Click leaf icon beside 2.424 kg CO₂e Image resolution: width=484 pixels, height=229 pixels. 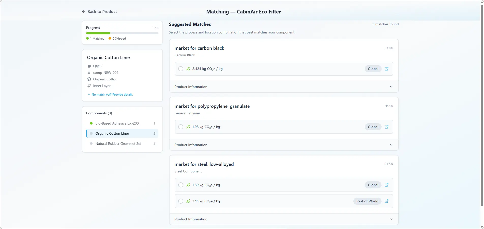188,69
